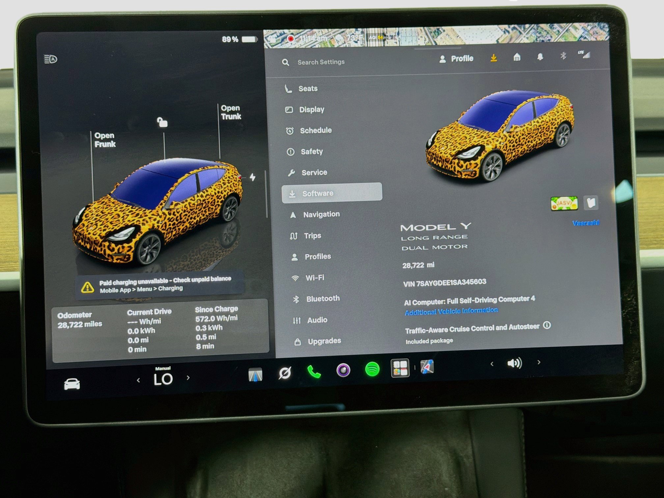The image size is (664, 498).
Task: Tap the volume speaker icon
Action: click(x=515, y=363)
